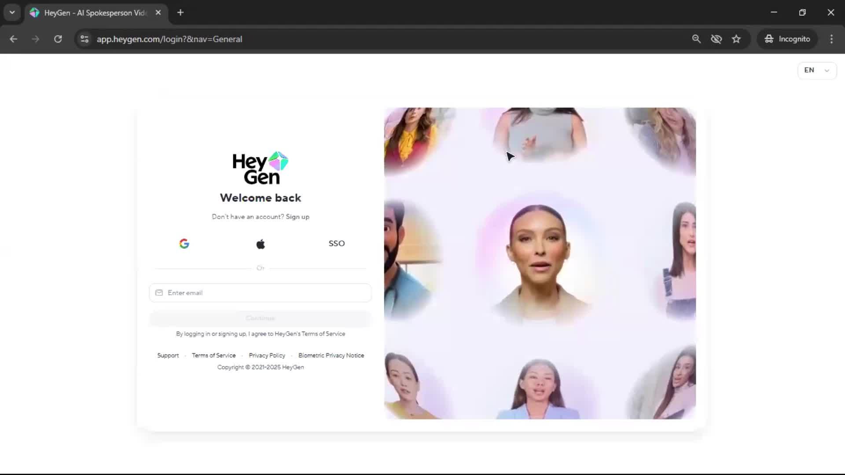
Task: Open the site information icon in the address bar
Action: [x=84, y=39]
